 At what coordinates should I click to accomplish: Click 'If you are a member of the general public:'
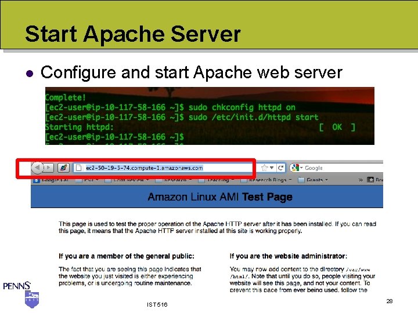coord(127,256)
